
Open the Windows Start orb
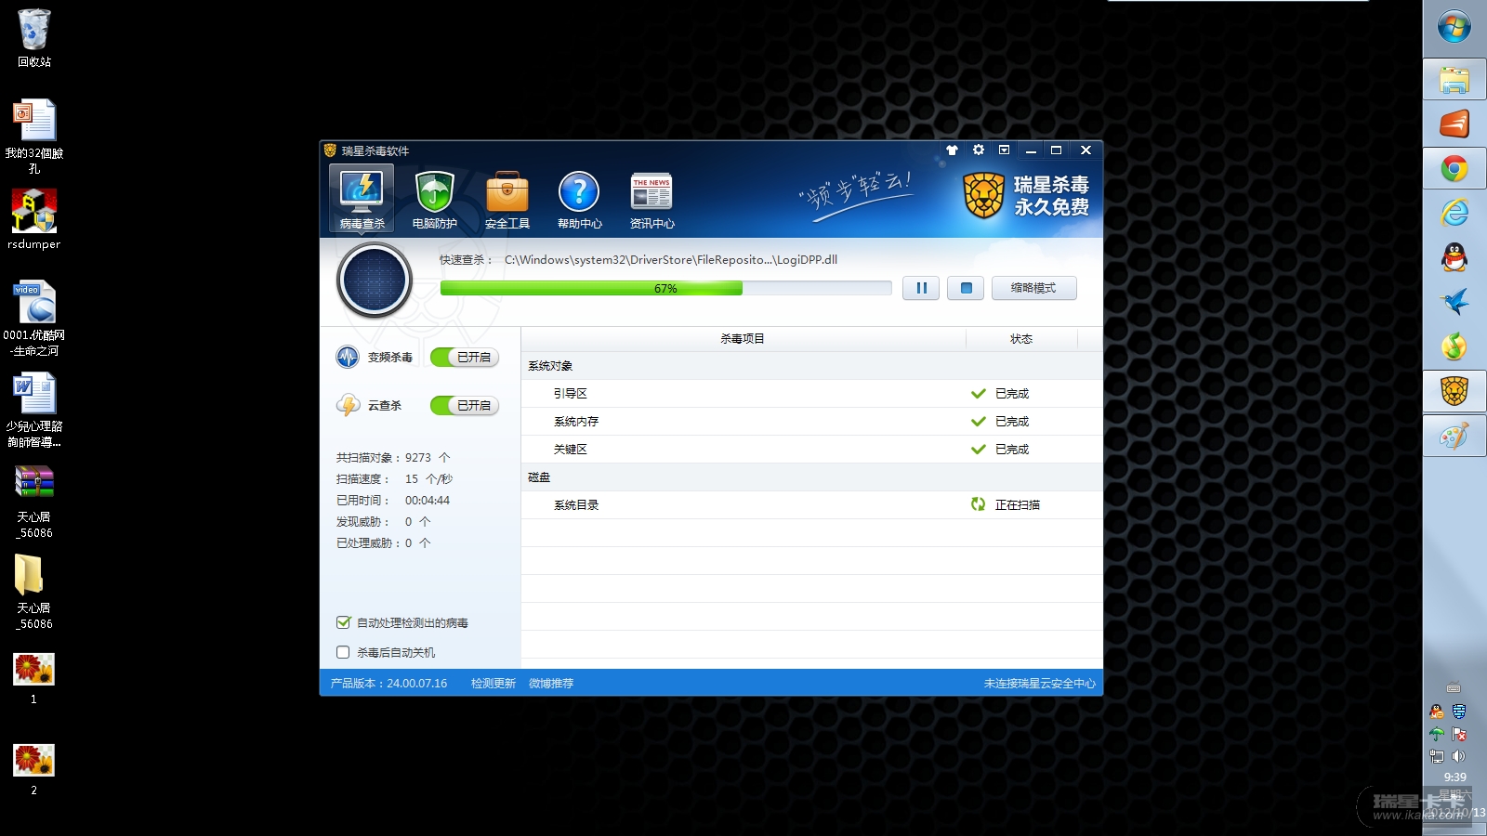[x=1454, y=27]
